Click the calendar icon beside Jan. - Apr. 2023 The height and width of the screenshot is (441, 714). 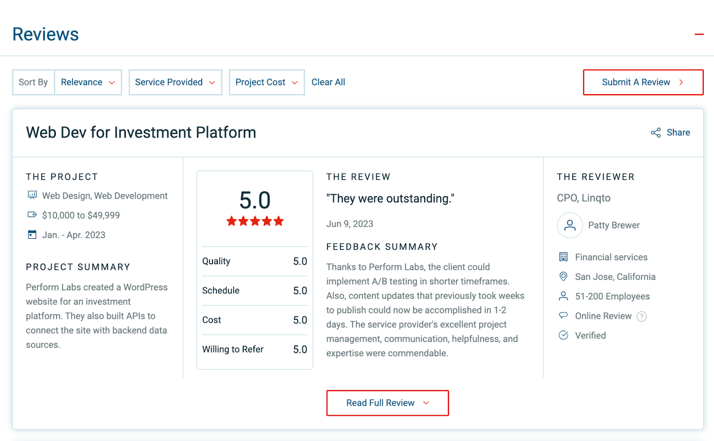[x=32, y=234]
